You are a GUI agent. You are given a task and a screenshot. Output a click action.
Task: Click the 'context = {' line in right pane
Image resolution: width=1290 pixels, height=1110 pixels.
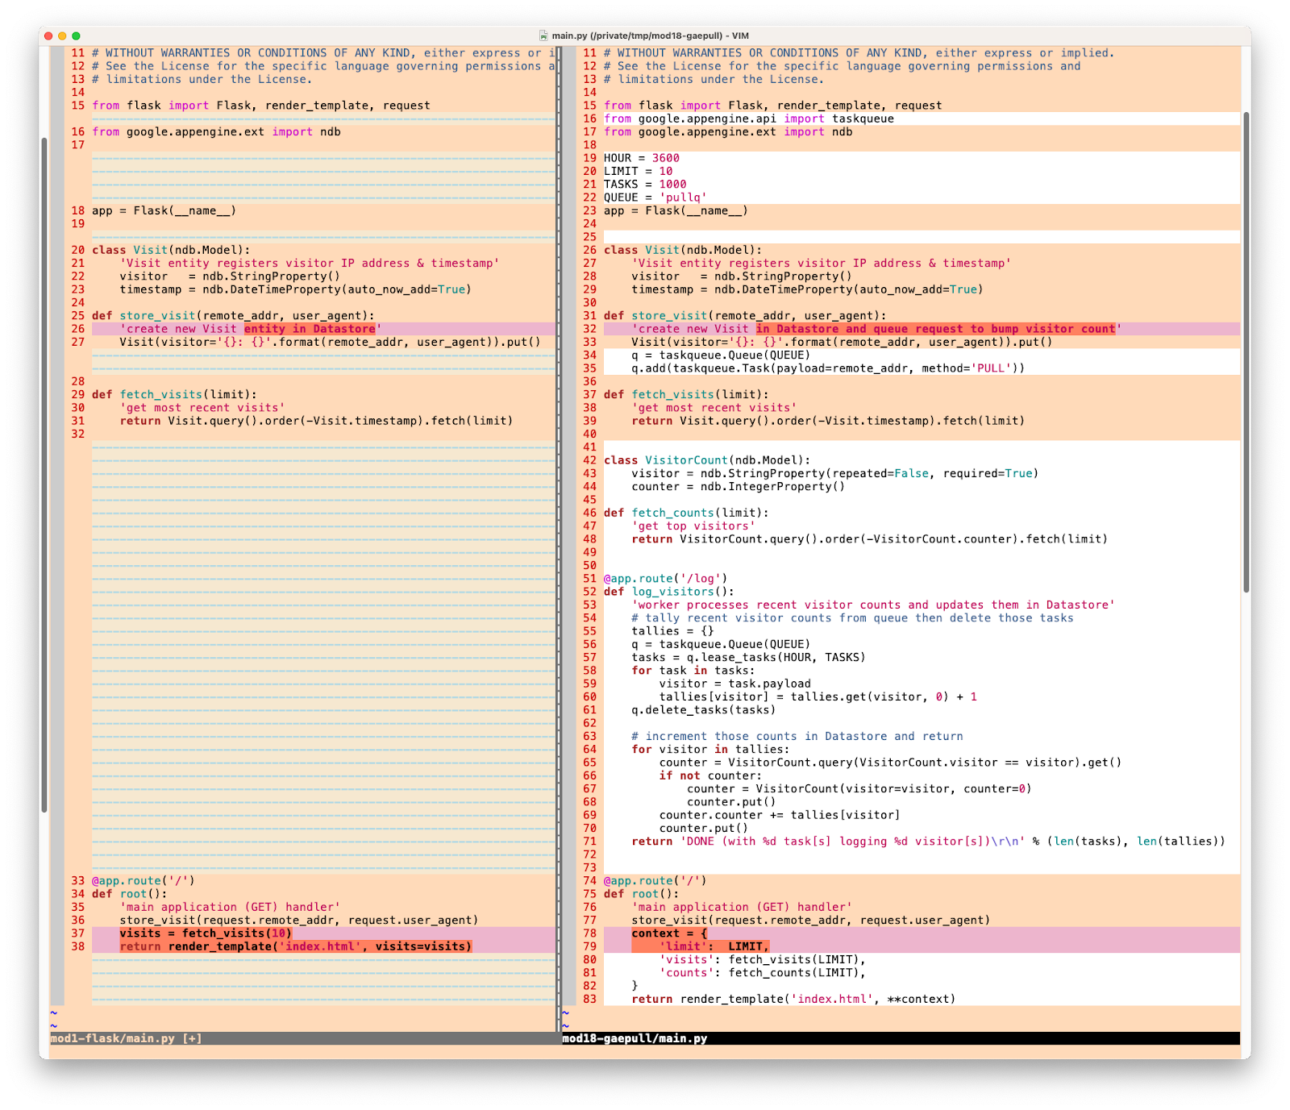[x=669, y=933]
